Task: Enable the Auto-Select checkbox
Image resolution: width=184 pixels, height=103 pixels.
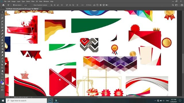Action: (x=14, y=5)
